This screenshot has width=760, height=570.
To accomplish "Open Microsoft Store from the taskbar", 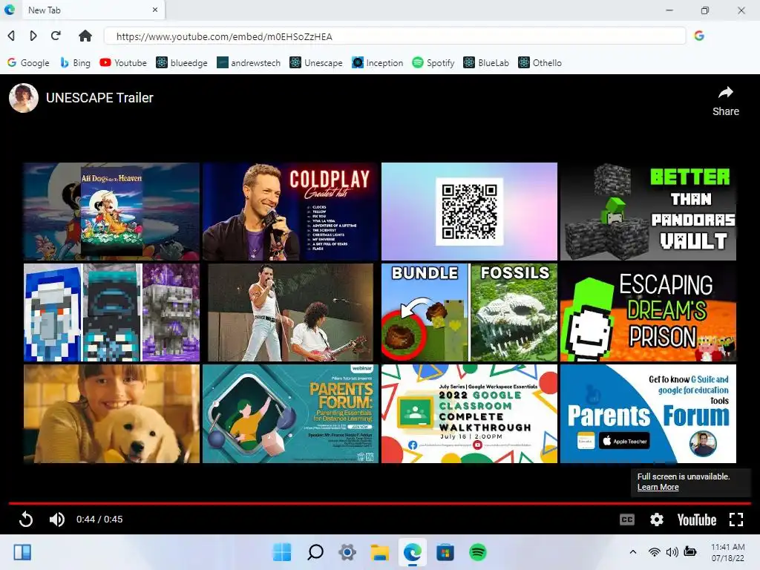I will pyautogui.click(x=445, y=552).
